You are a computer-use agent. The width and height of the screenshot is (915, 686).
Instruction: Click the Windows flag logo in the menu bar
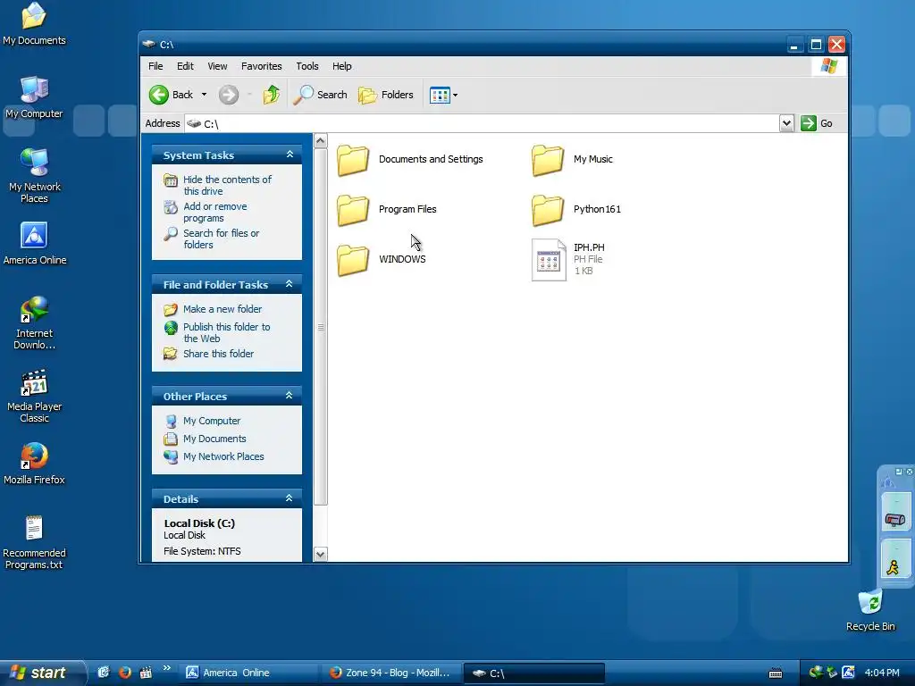[x=828, y=66]
